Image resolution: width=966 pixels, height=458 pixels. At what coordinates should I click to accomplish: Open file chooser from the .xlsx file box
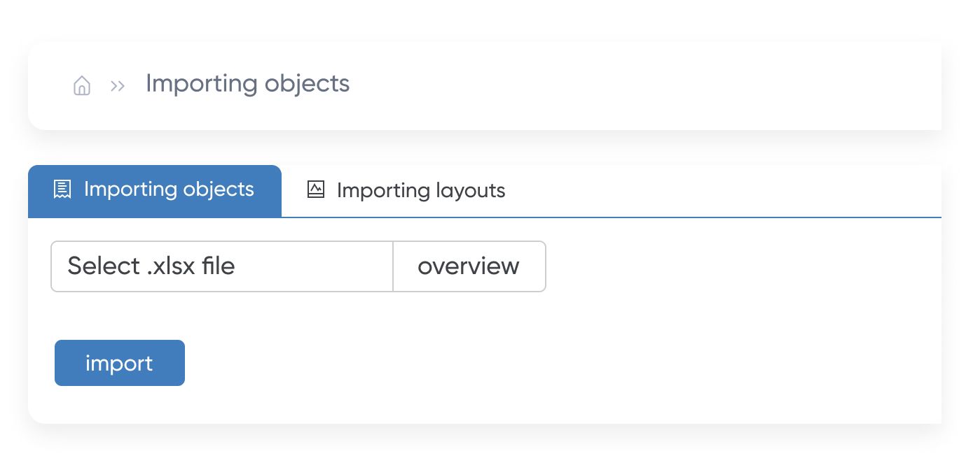click(222, 266)
